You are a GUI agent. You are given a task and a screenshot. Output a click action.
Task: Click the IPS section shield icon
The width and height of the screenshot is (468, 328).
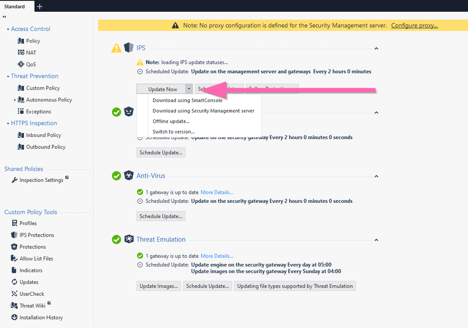click(x=129, y=47)
